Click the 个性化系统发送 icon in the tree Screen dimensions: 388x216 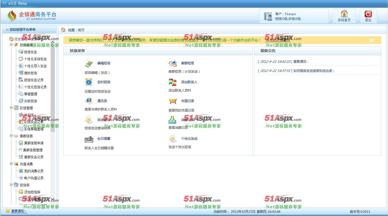(21, 59)
